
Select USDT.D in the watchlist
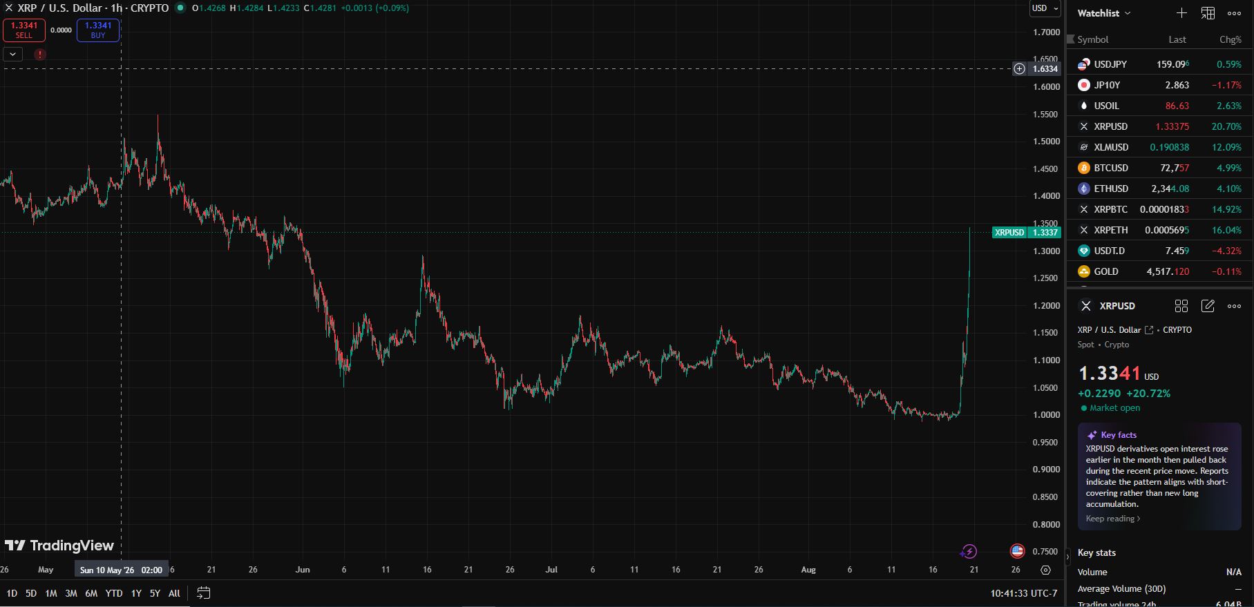[1160, 251]
